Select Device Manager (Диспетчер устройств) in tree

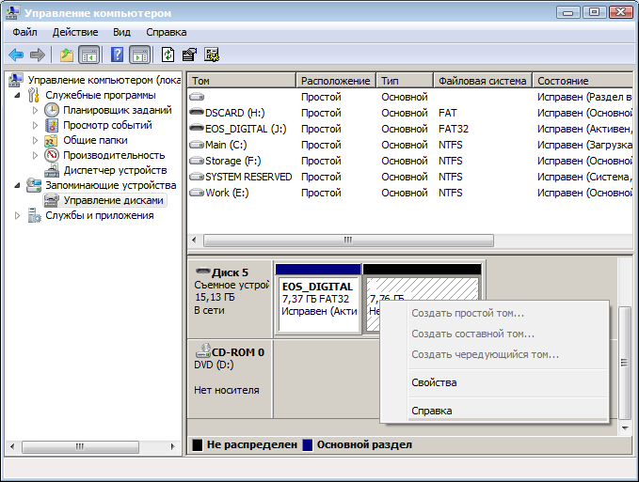click(x=114, y=170)
